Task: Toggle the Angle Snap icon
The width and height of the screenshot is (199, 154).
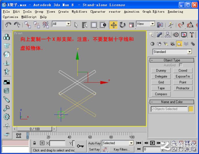Action: pos(190,25)
